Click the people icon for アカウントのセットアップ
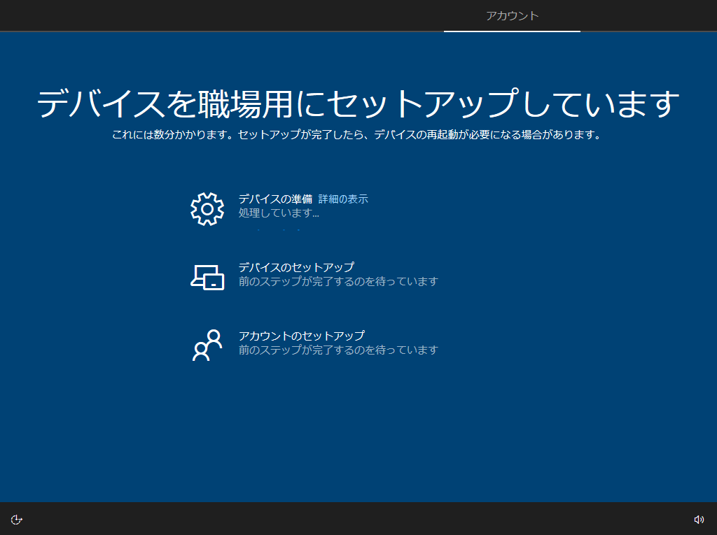This screenshot has height=535, width=717. click(207, 345)
